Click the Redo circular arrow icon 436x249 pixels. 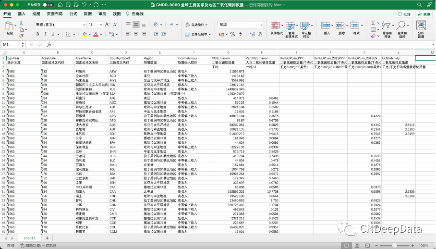96,5
